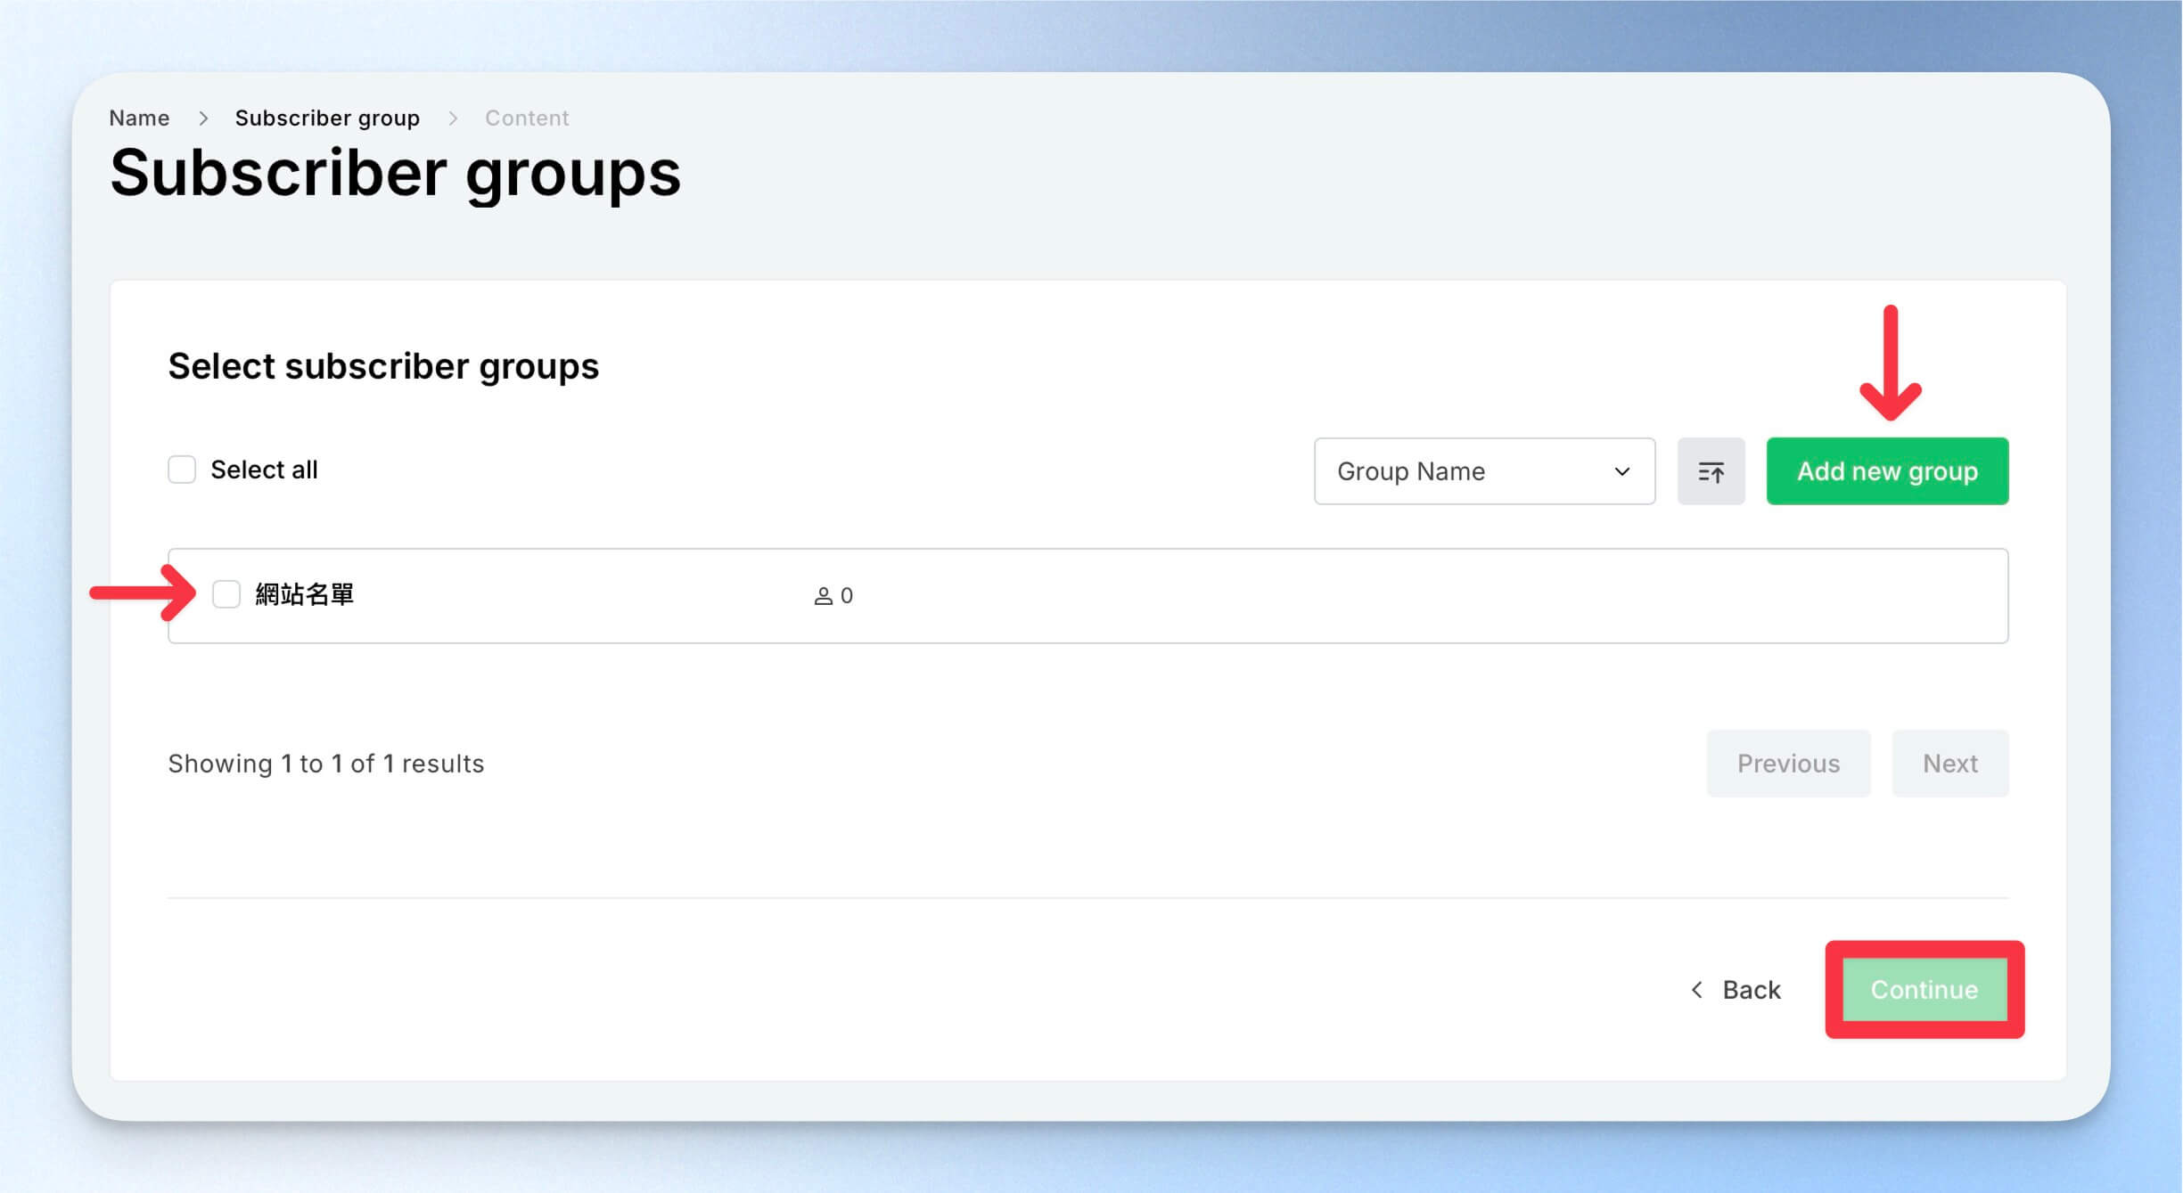This screenshot has width=2183, height=1193.
Task: Click the Next pagination button
Action: 1950,764
